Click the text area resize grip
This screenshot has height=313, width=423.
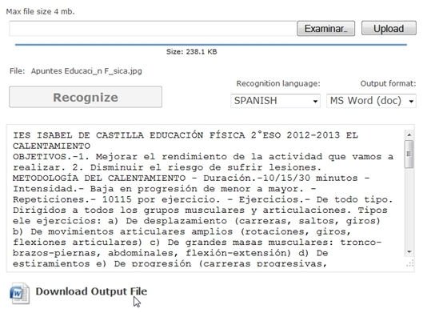(409, 263)
